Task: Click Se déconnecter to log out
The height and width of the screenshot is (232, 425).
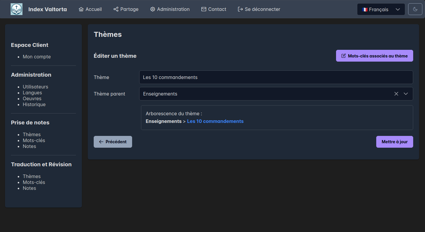Action: [259, 9]
